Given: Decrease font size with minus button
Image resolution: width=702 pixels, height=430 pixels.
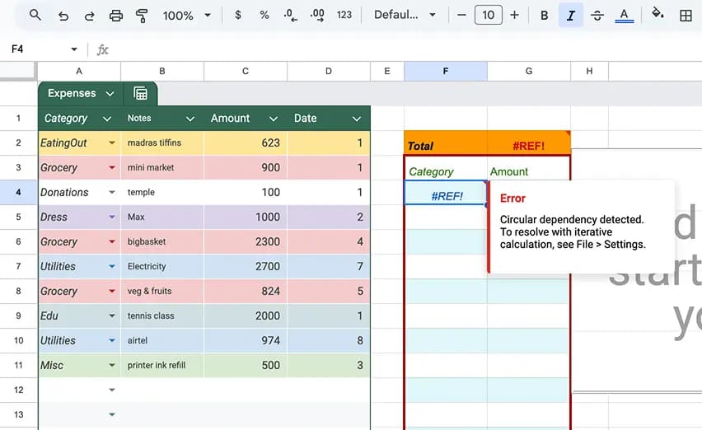Looking at the screenshot, I should tap(461, 15).
